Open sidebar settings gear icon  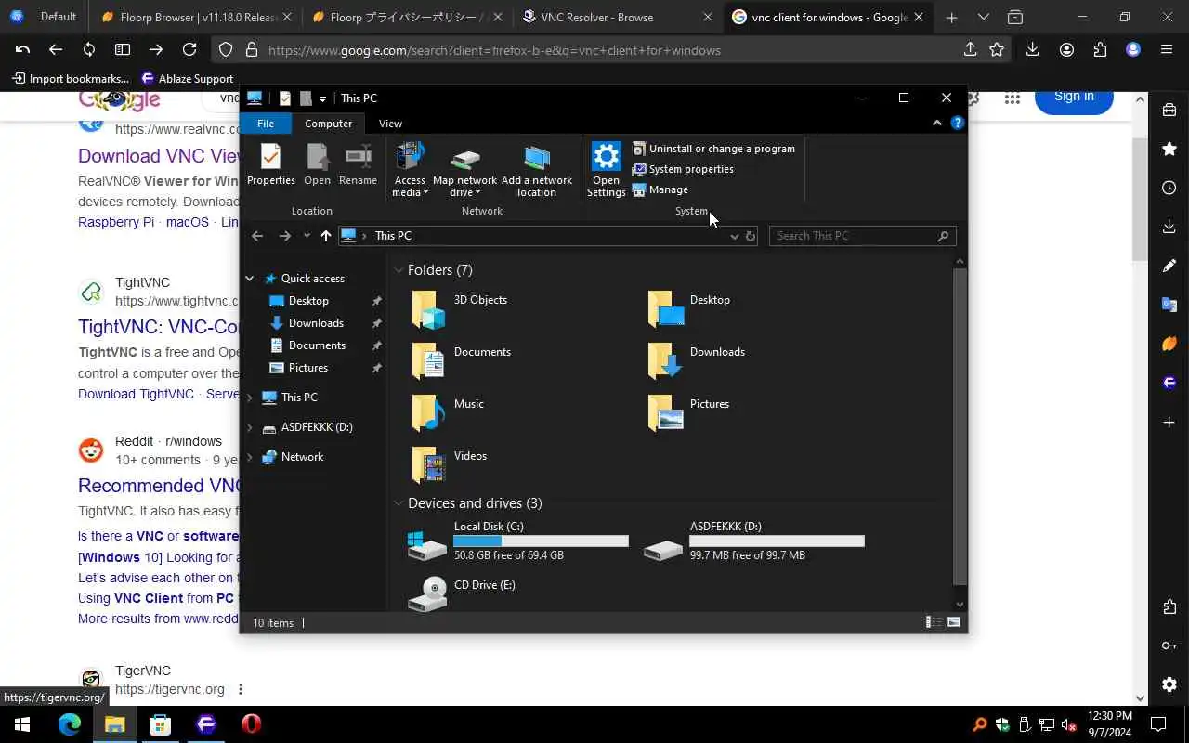tap(1169, 685)
